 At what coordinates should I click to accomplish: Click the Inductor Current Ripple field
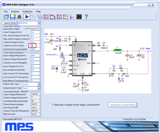point(35,63)
